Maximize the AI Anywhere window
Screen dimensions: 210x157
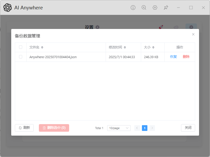(x=191, y=8)
